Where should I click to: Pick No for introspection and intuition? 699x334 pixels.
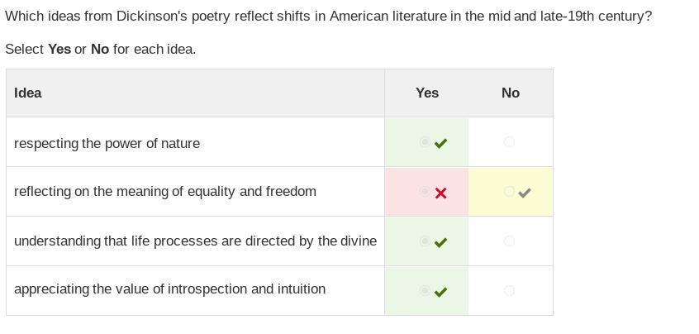(x=509, y=291)
